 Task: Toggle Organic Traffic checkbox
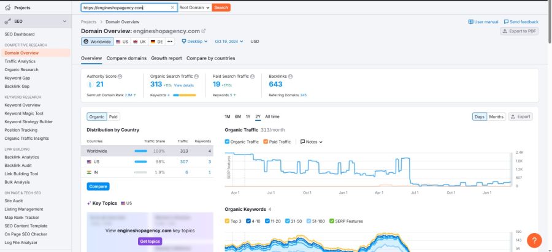coord(227,142)
